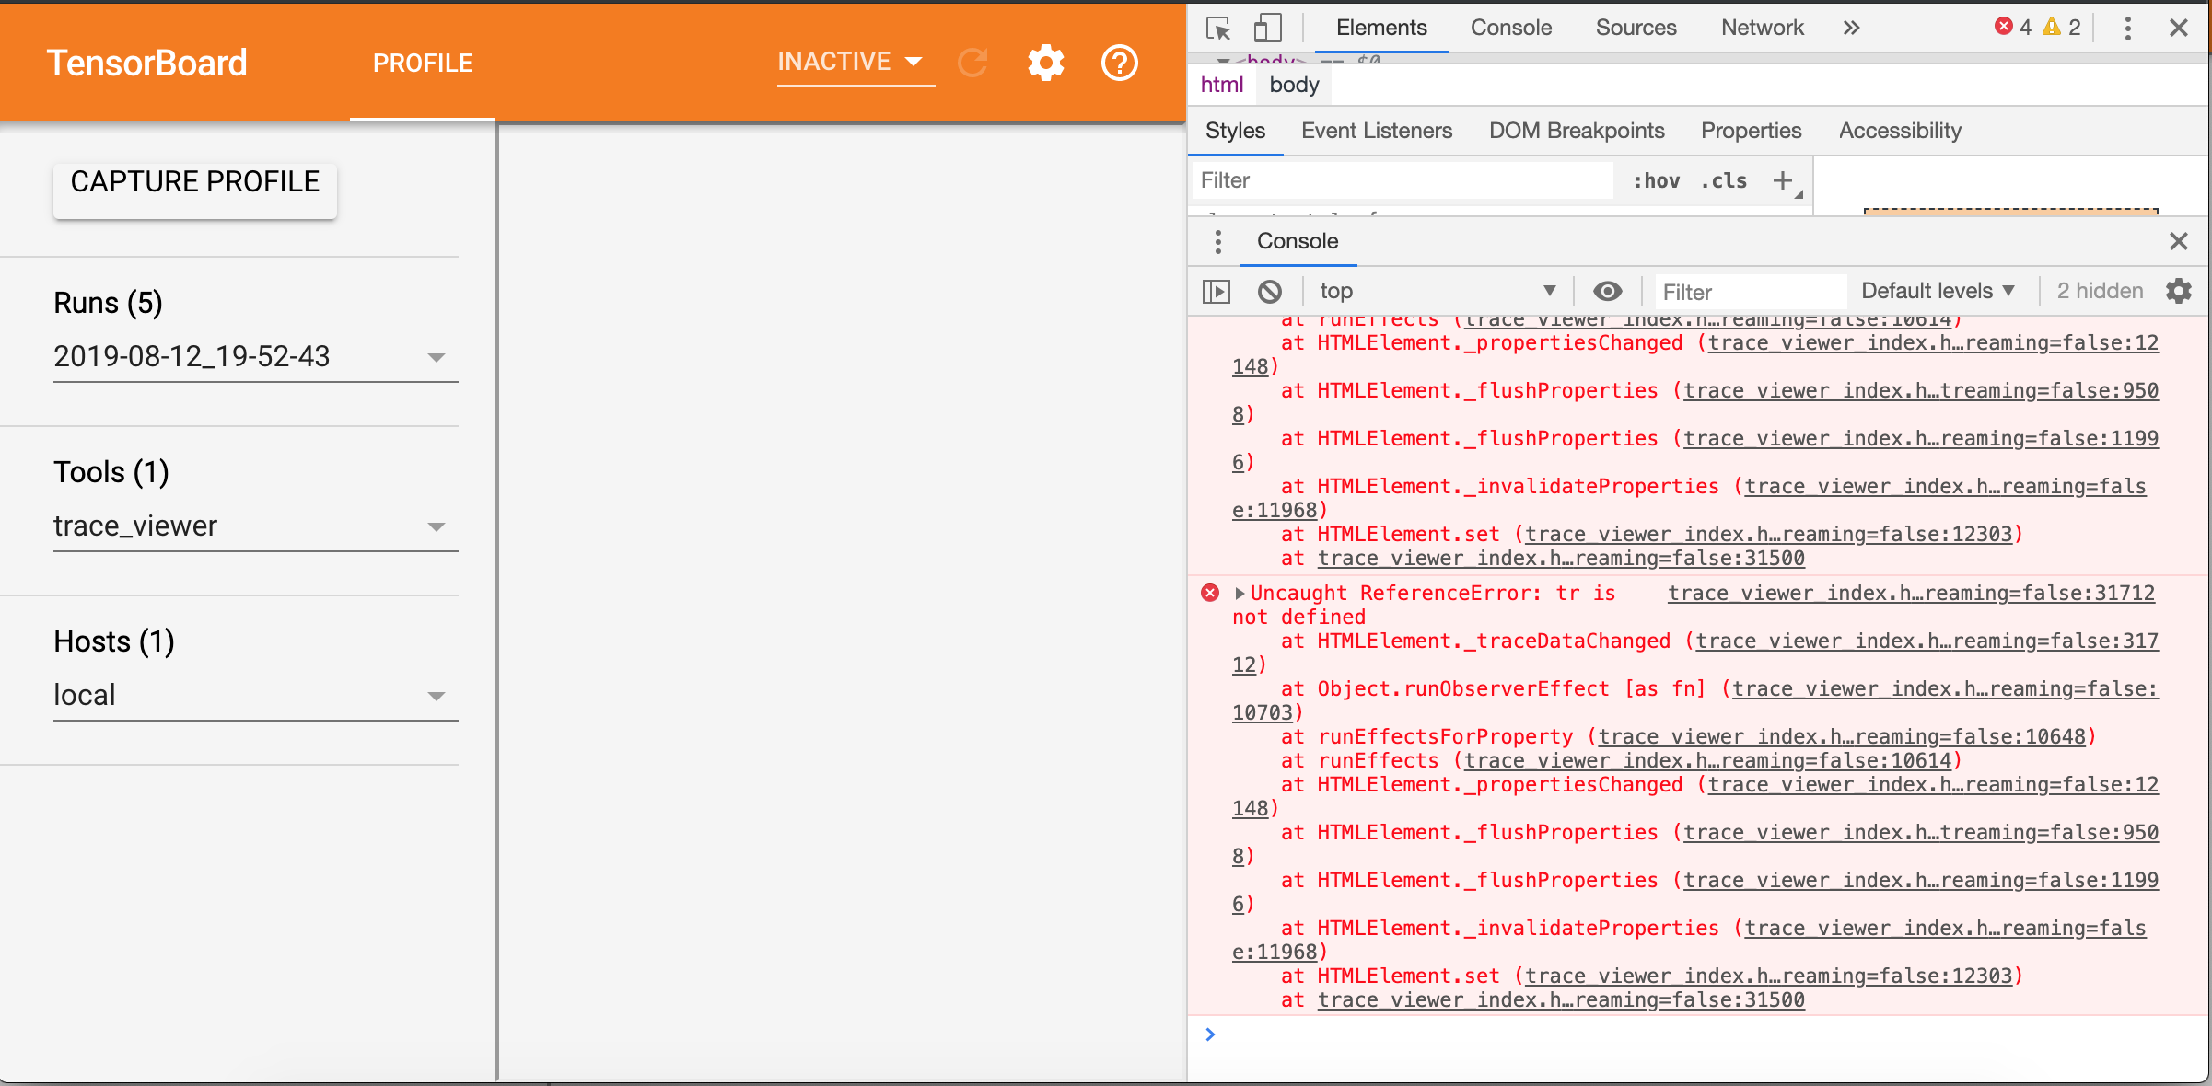
Task: Open console settings via gear icon
Action: [x=2179, y=291]
